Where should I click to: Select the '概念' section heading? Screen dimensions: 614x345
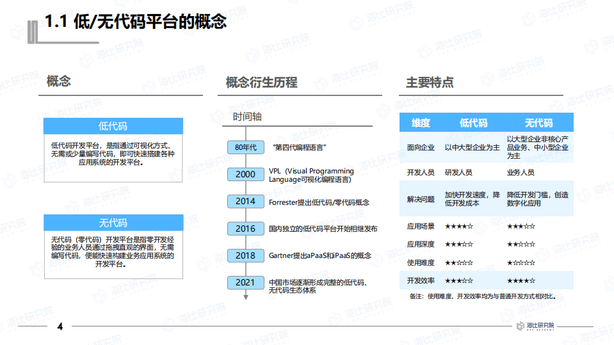[59, 81]
